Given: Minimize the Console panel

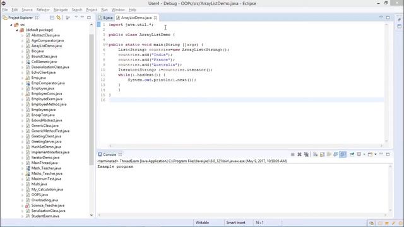Looking at the screenshot, I should click(x=381, y=154).
